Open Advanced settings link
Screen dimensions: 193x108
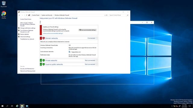[x=25, y=37]
